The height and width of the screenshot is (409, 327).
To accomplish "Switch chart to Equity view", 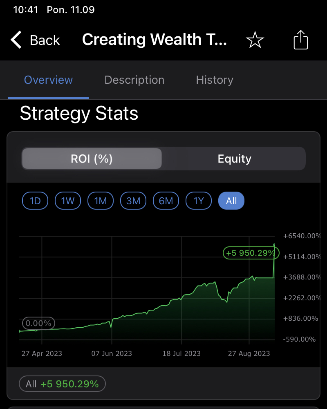I will [234, 159].
